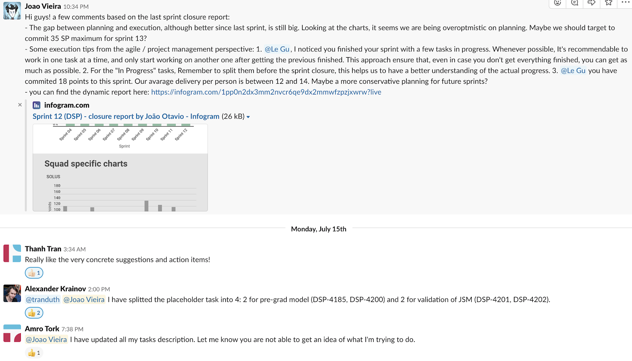This screenshot has height=361, width=632.
Task: Collapse the Infogram link preview via the x
Action: (x=20, y=105)
